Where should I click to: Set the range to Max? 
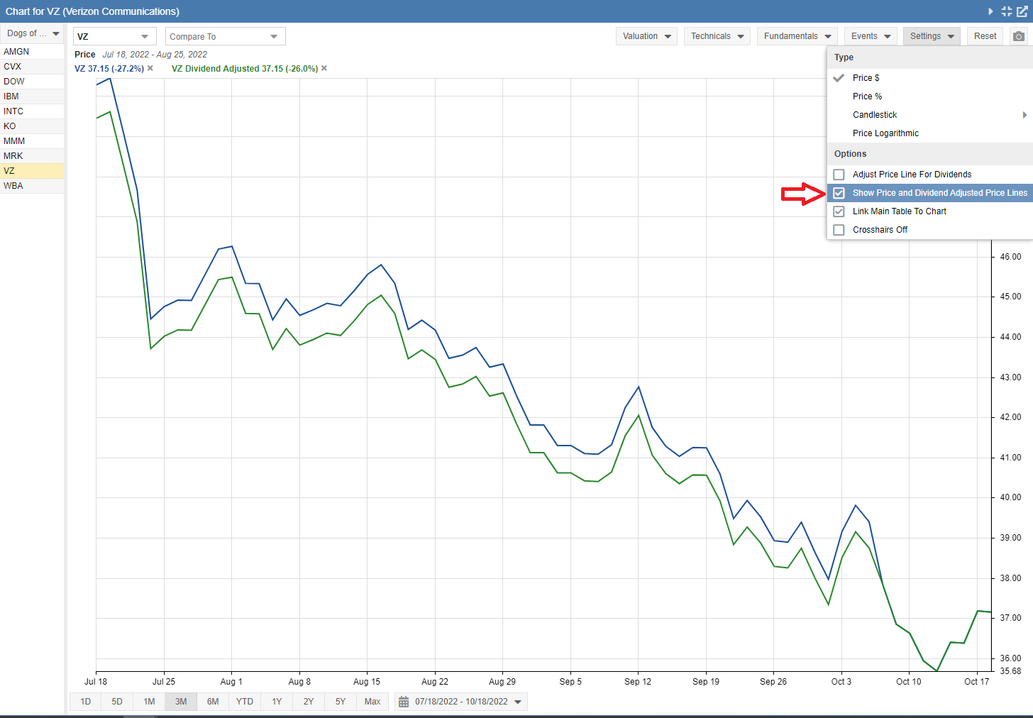tap(372, 702)
